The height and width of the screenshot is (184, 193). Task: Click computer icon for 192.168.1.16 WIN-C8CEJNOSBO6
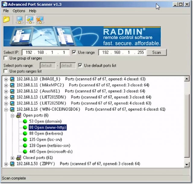click(x=12, y=109)
